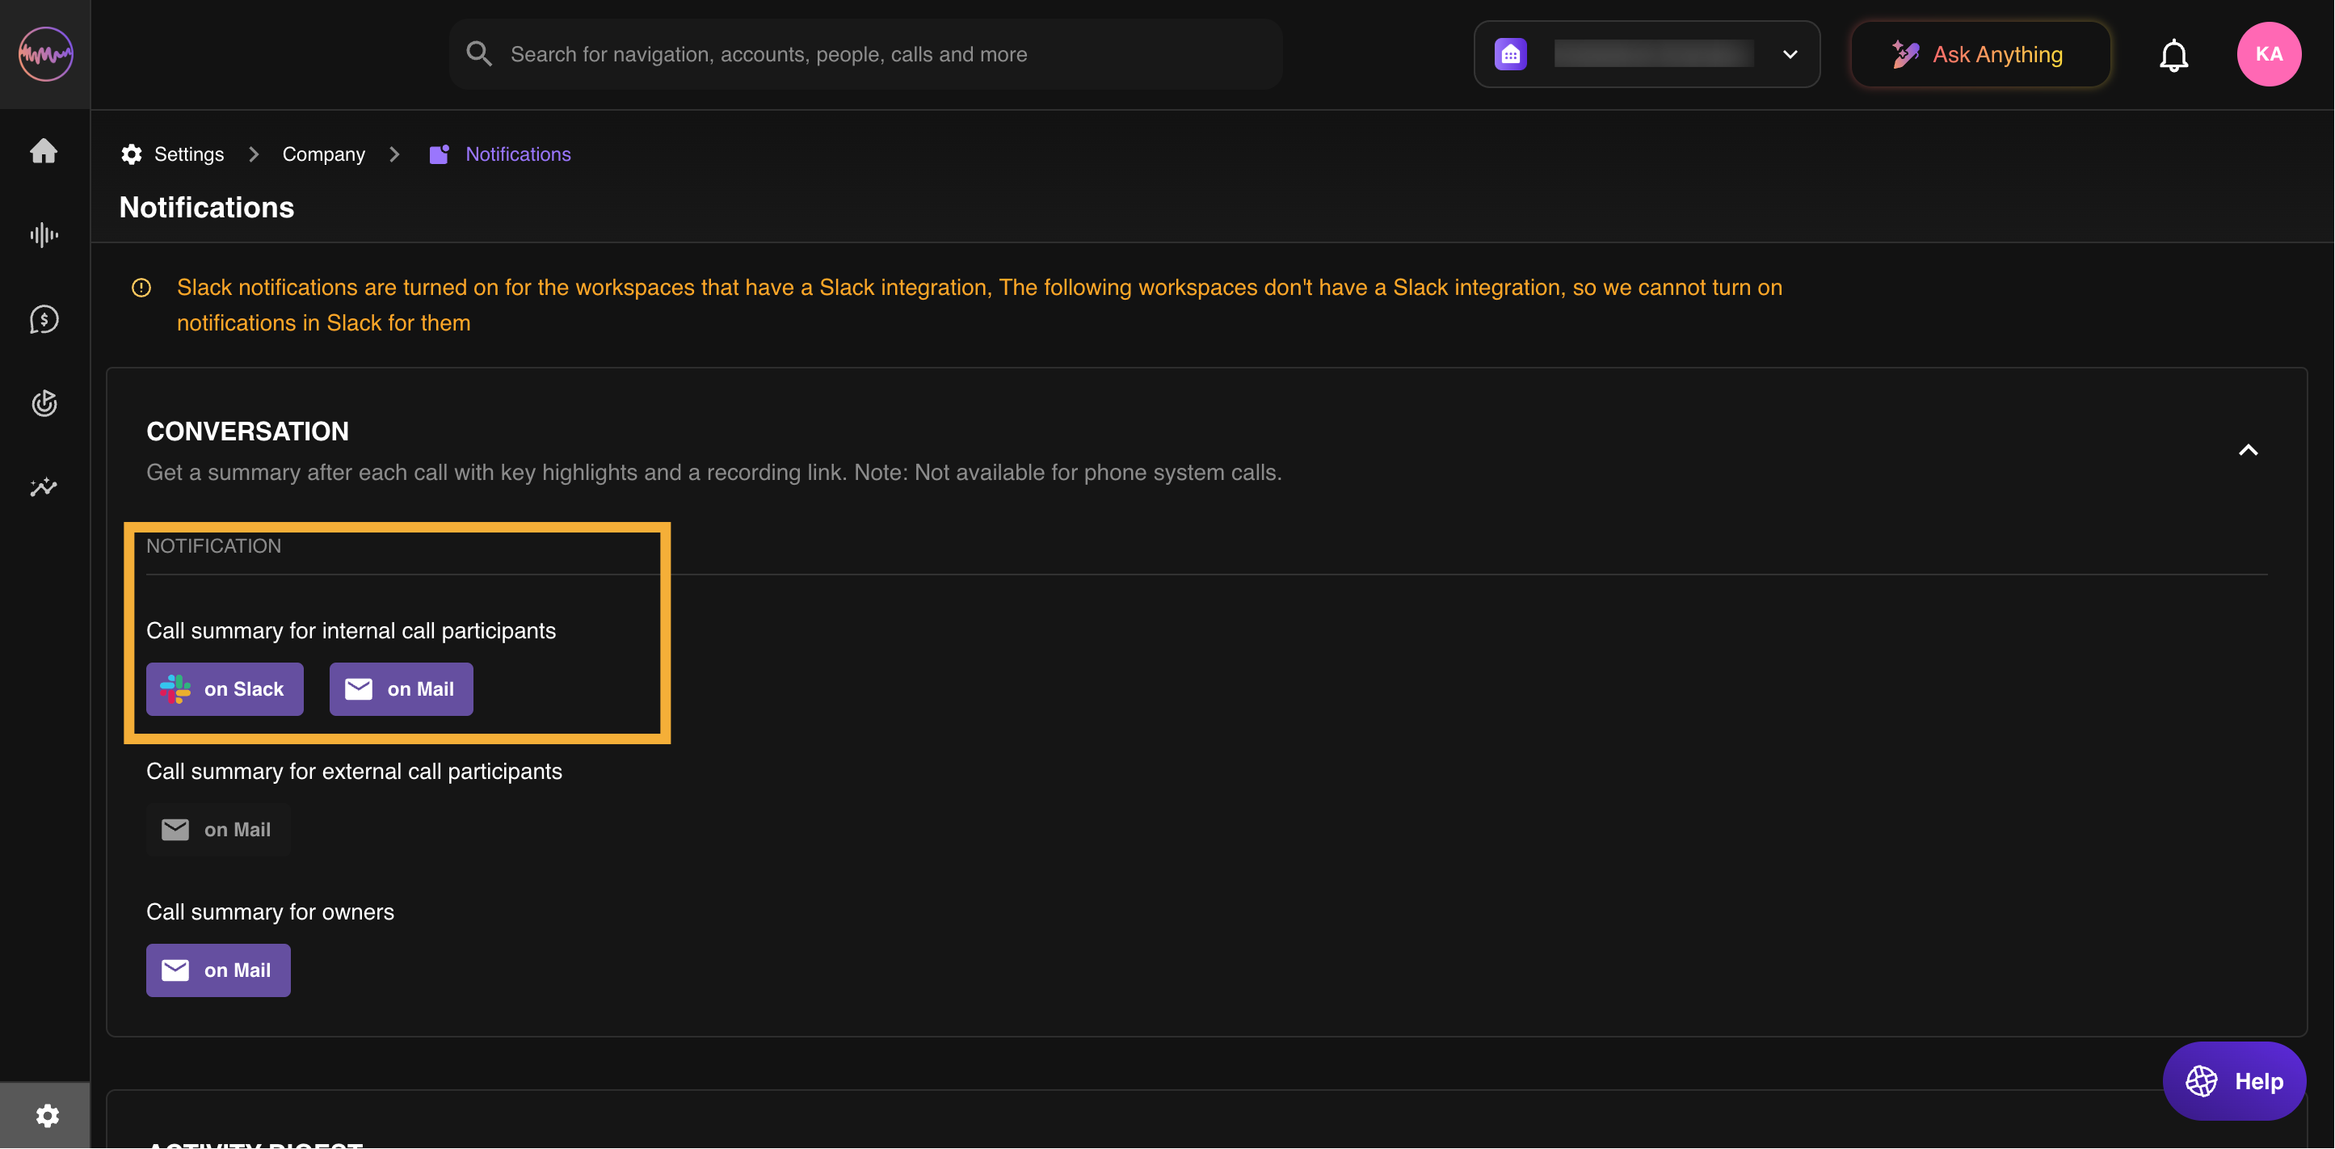Go to Home in sidebar
This screenshot has height=1149, width=2335.
click(44, 150)
